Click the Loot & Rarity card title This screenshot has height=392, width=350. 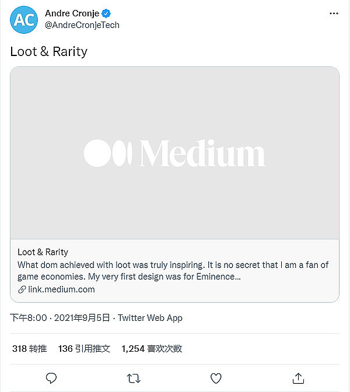point(43,252)
